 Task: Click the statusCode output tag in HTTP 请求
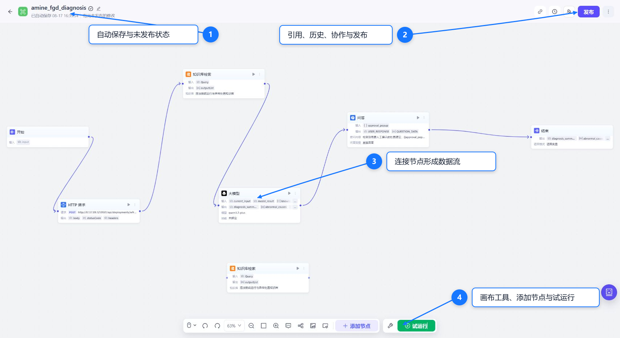tap(92, 218)
